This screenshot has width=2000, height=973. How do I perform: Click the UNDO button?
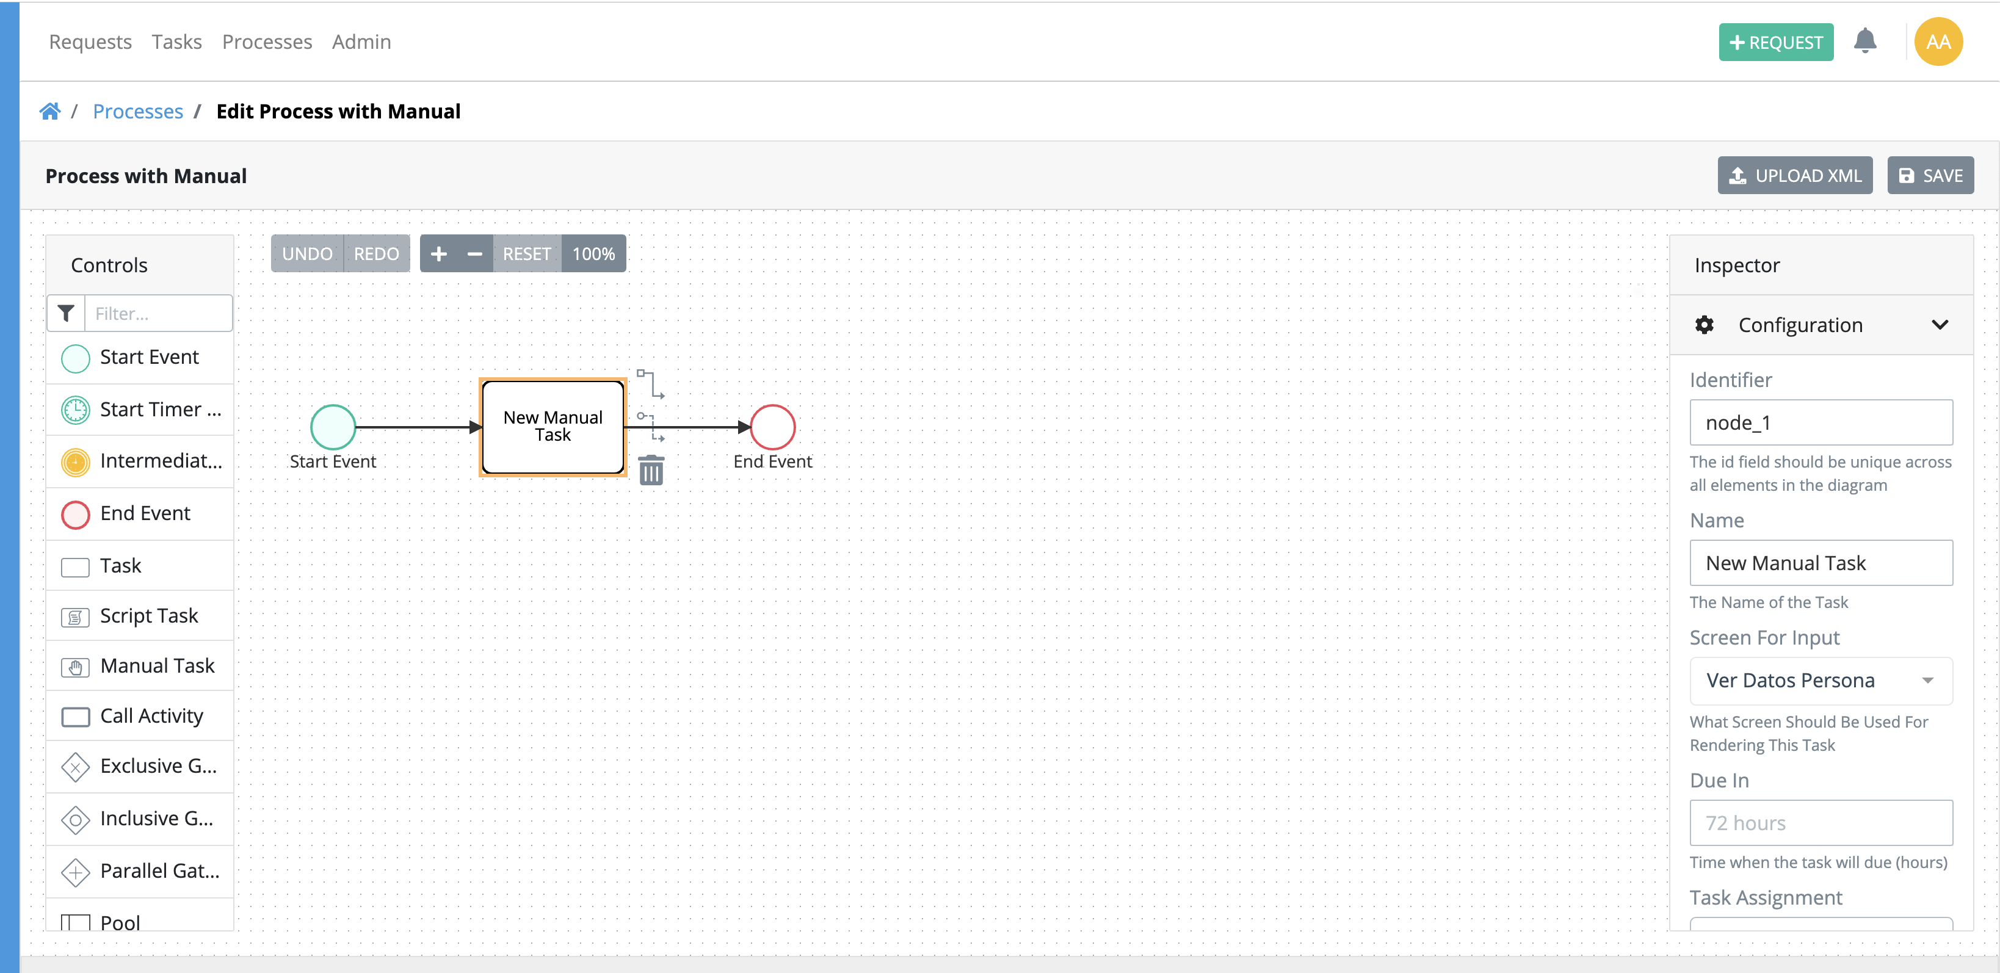306,254
